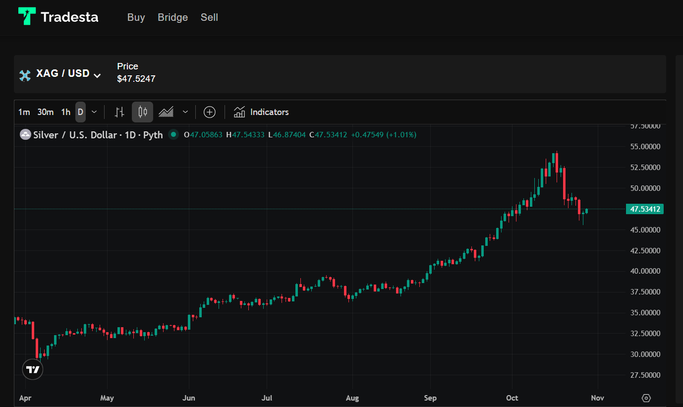Expand the XAG / USD pair dropdown
Viewport: 683px width, 407px height.
click(x=97, y=75)
